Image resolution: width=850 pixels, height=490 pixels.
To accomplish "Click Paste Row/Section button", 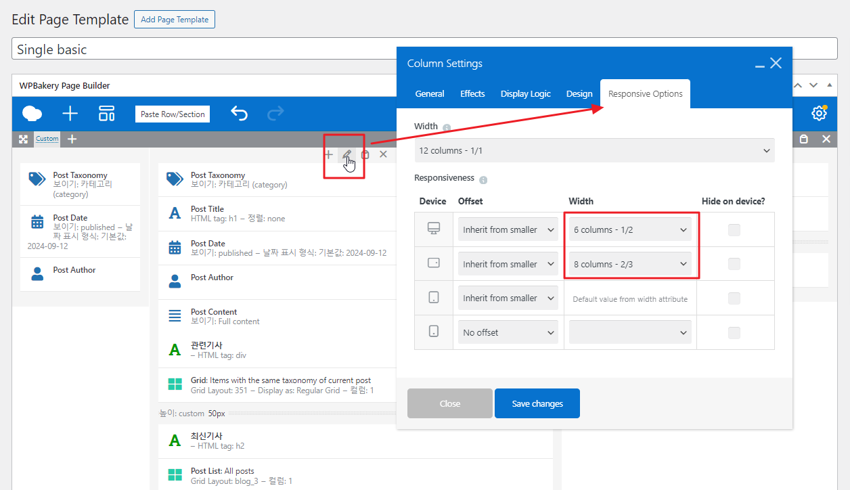I will (x=173, y=114).
